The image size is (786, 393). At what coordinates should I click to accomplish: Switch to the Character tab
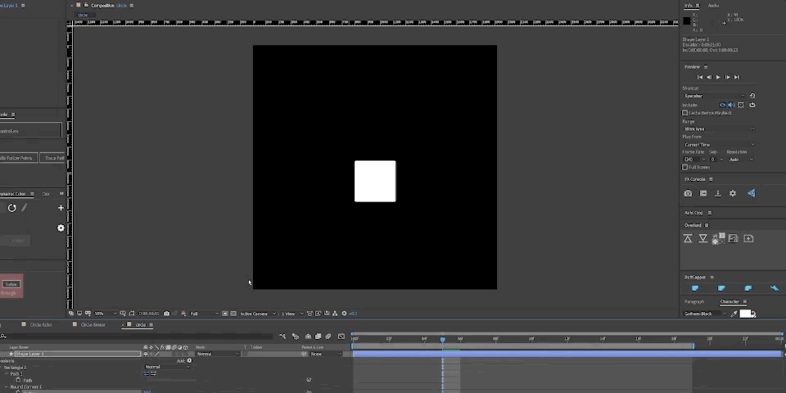coord(730,302)
